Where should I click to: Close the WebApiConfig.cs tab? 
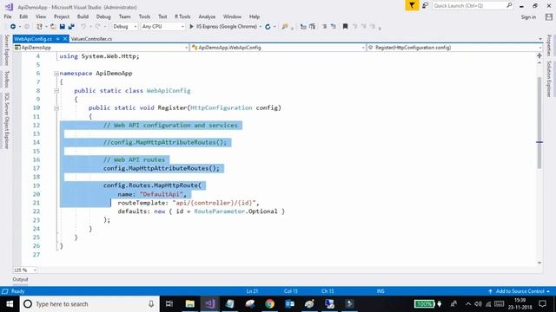click(x=65, y=39)
